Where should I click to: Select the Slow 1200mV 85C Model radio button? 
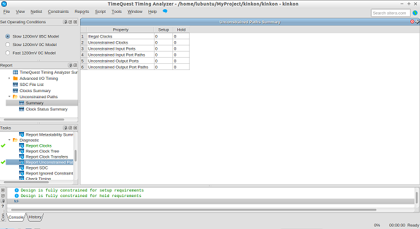coord(7,36)
